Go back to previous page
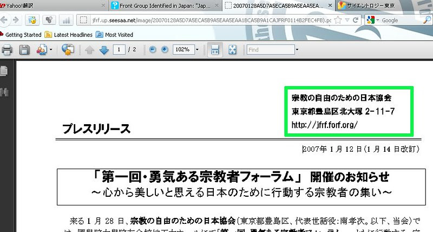 (x=4, y=20)
